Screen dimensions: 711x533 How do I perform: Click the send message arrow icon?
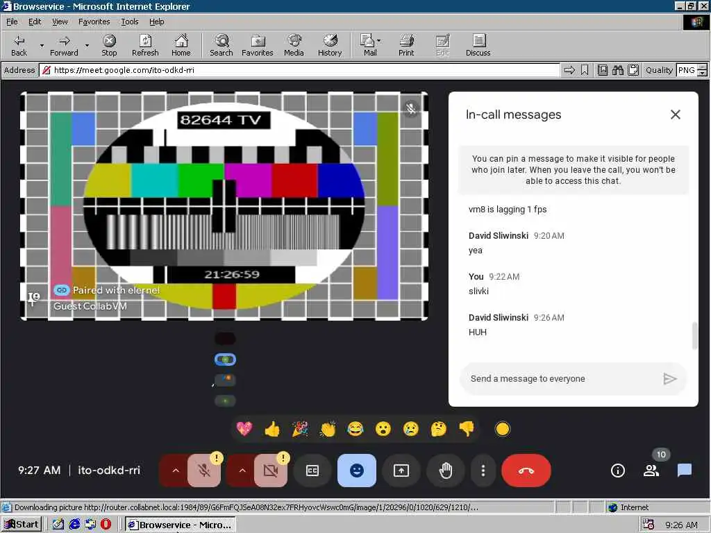670,378
